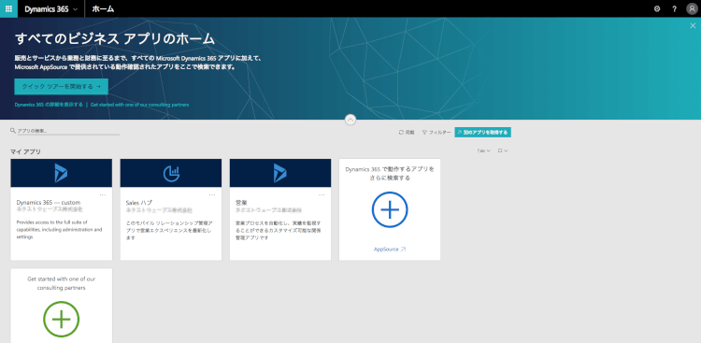This screenshot has height=343, width=701.
Task: Open the help question mark icon
Action: (x=674, y=8)
